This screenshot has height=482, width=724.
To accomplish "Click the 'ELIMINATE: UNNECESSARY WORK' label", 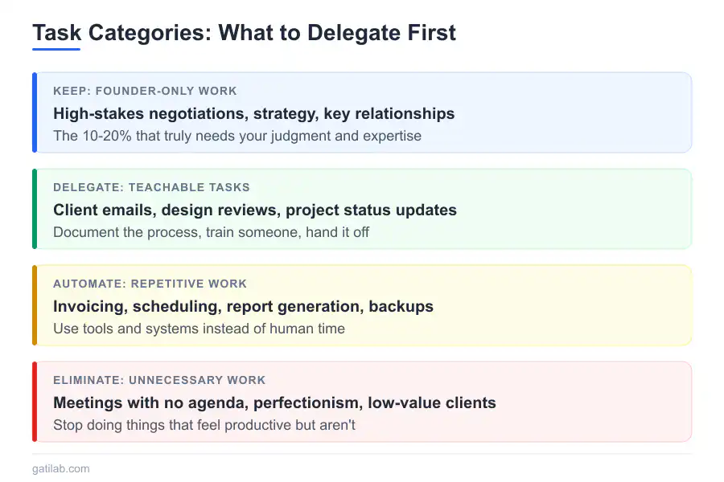I will (159, 380).
